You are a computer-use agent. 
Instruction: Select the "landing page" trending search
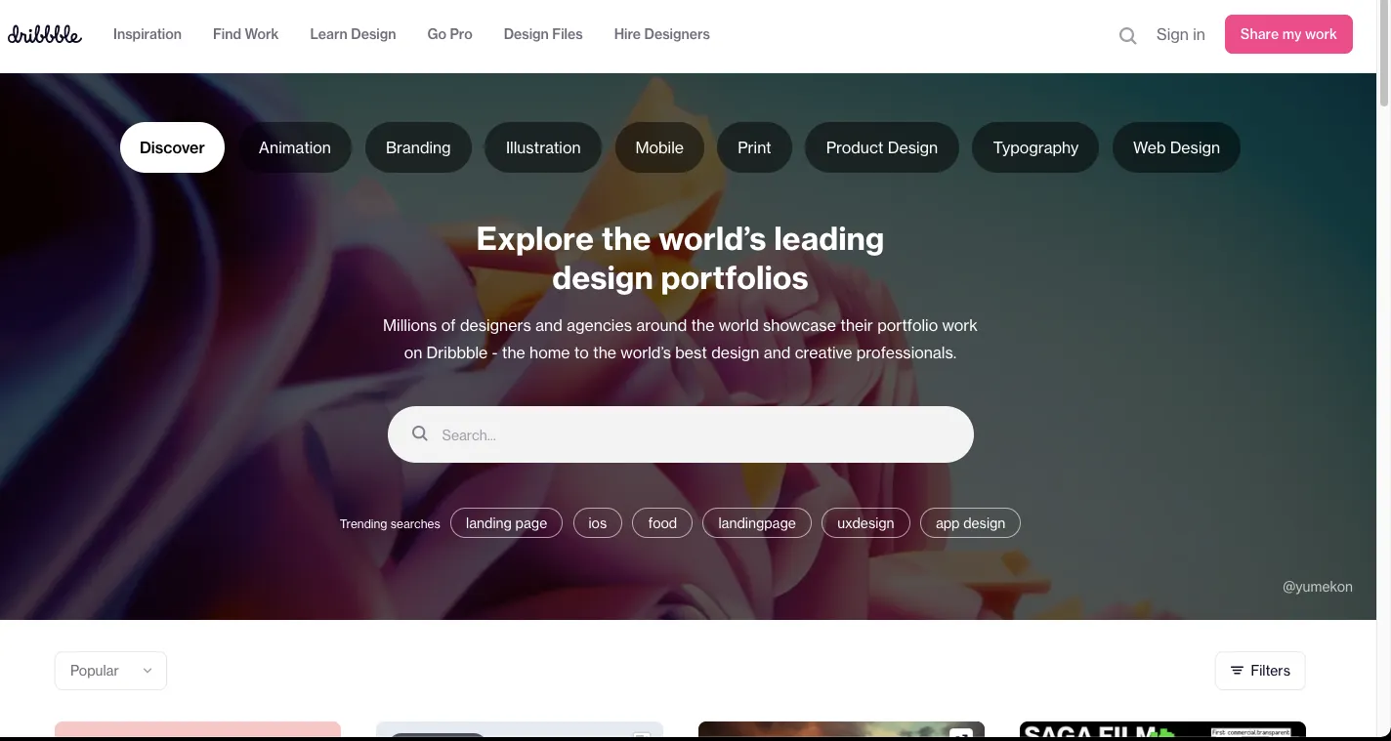506,523
